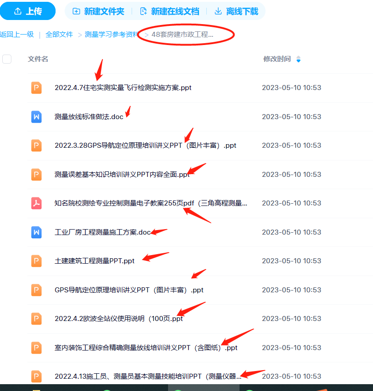Click PPT icon of 2022.3.28GPS导航定位 file
Screen dimensions: 373x391
click(36, 145)
